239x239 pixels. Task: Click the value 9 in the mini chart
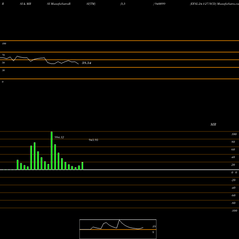(x=153, y=232)
